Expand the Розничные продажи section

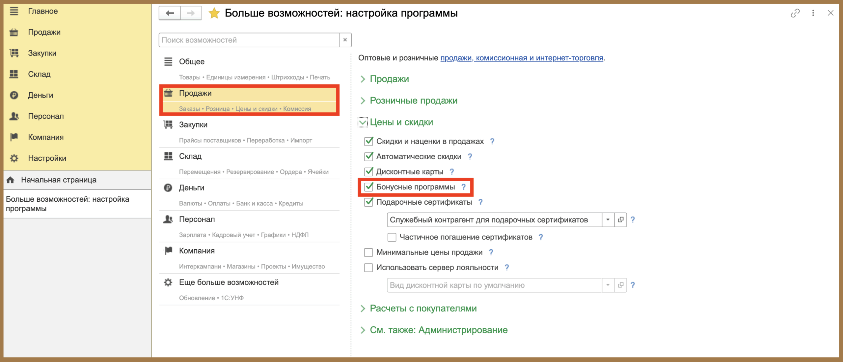click(x=413, y=101)
